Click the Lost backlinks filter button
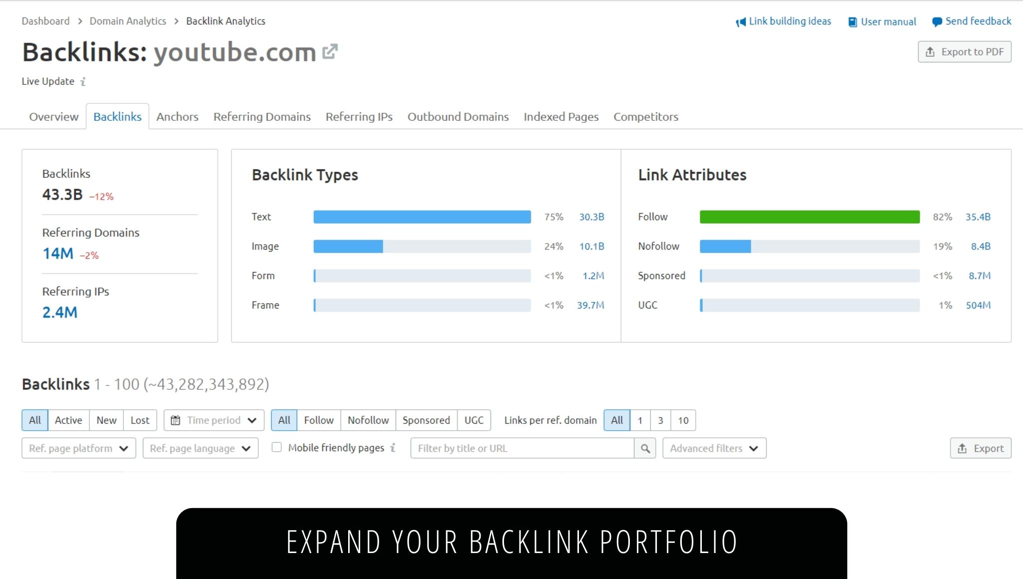Viewport: 1023px width, 579px height. pyautogui.click(x=140, y=420)
